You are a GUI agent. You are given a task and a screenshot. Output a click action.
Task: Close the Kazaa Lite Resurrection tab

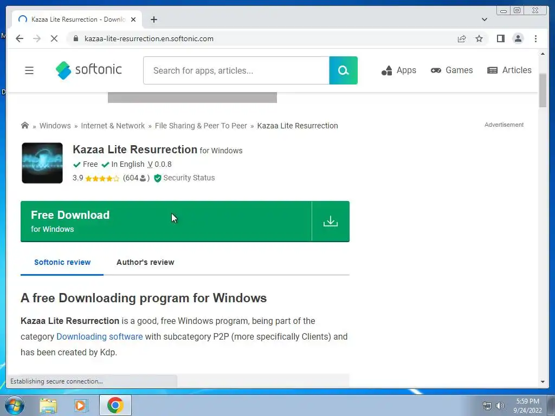click(x=133, y=19)
